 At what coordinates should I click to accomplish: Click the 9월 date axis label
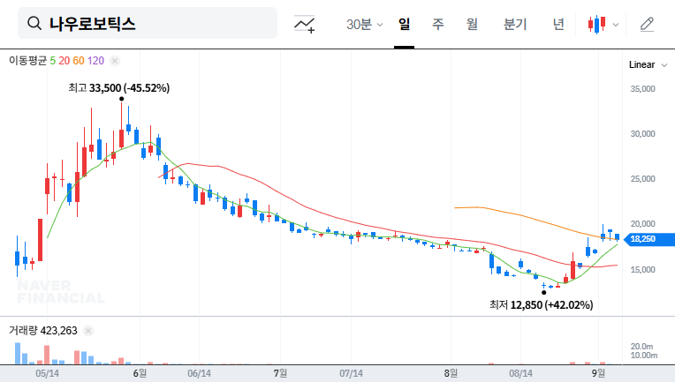(x=598, y=373)
